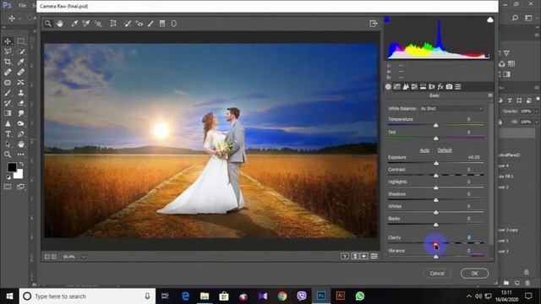
Task: Click the Contrast slider handle
Action: coord(436,176)
